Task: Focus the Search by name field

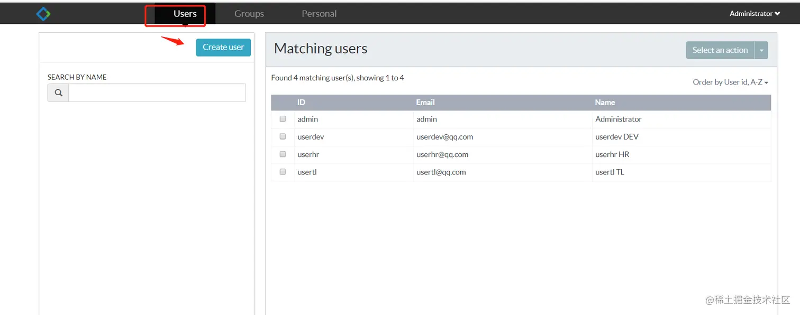Action: (x=157, y=93)
